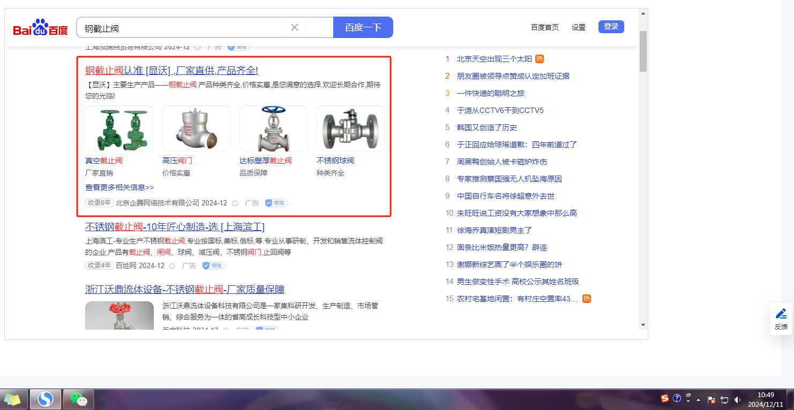Open the volume speaker tray icon
This screenshot has width=794, height=410.
737,400
